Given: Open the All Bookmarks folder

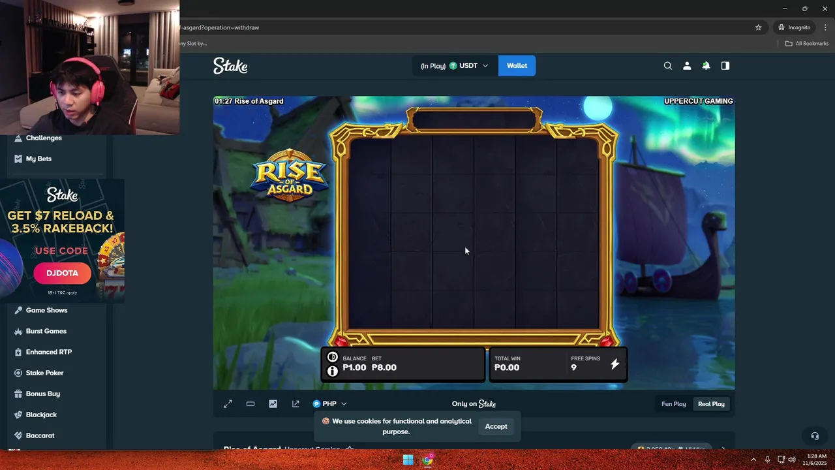Looking at the screenshot, I should 807,44.
